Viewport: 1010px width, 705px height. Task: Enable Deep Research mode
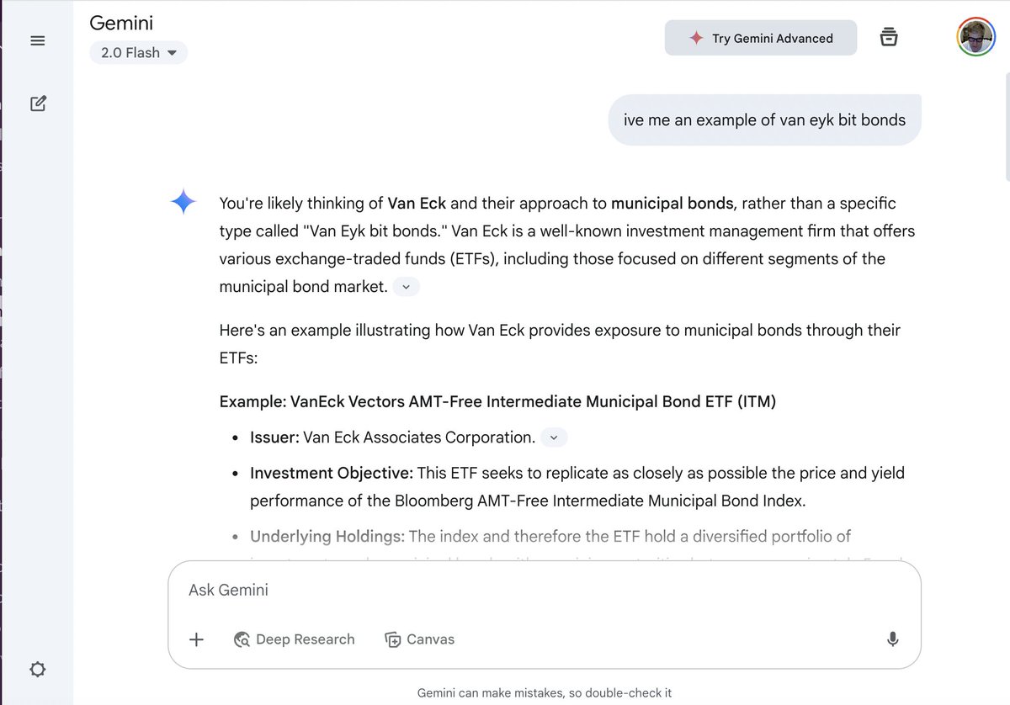294,639
